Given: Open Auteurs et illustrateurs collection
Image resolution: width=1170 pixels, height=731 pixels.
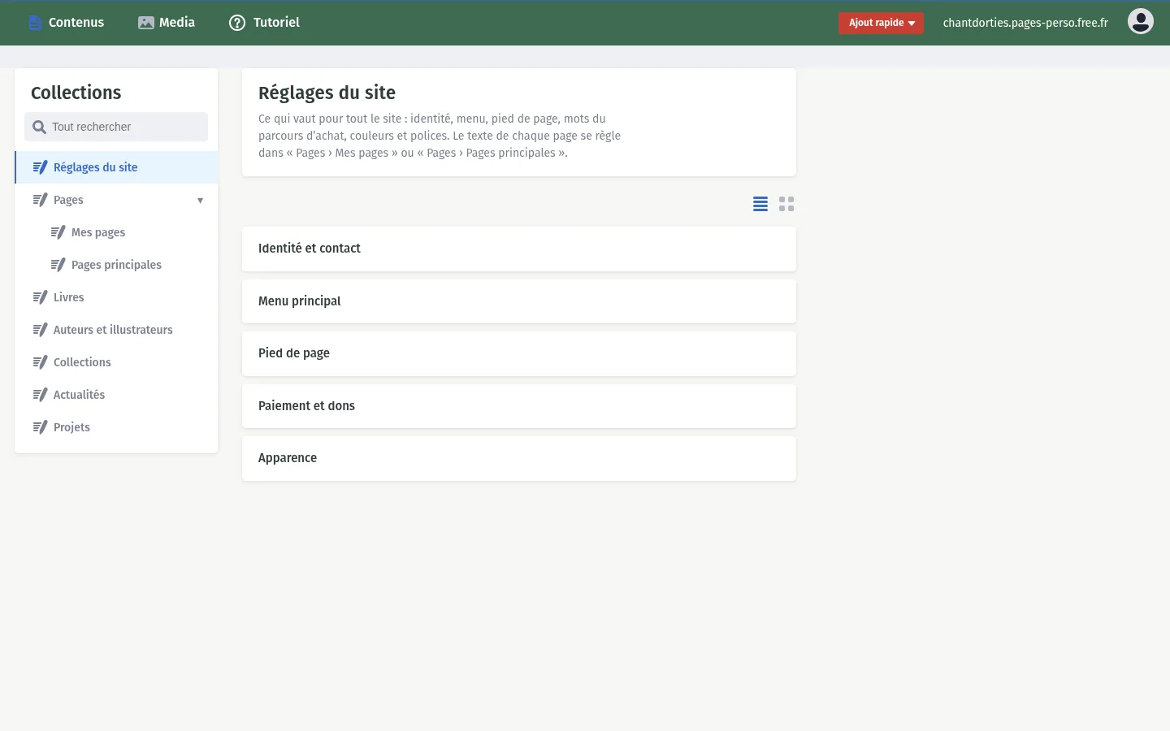Looking at the screenshot, I should (x=116, y=330).
